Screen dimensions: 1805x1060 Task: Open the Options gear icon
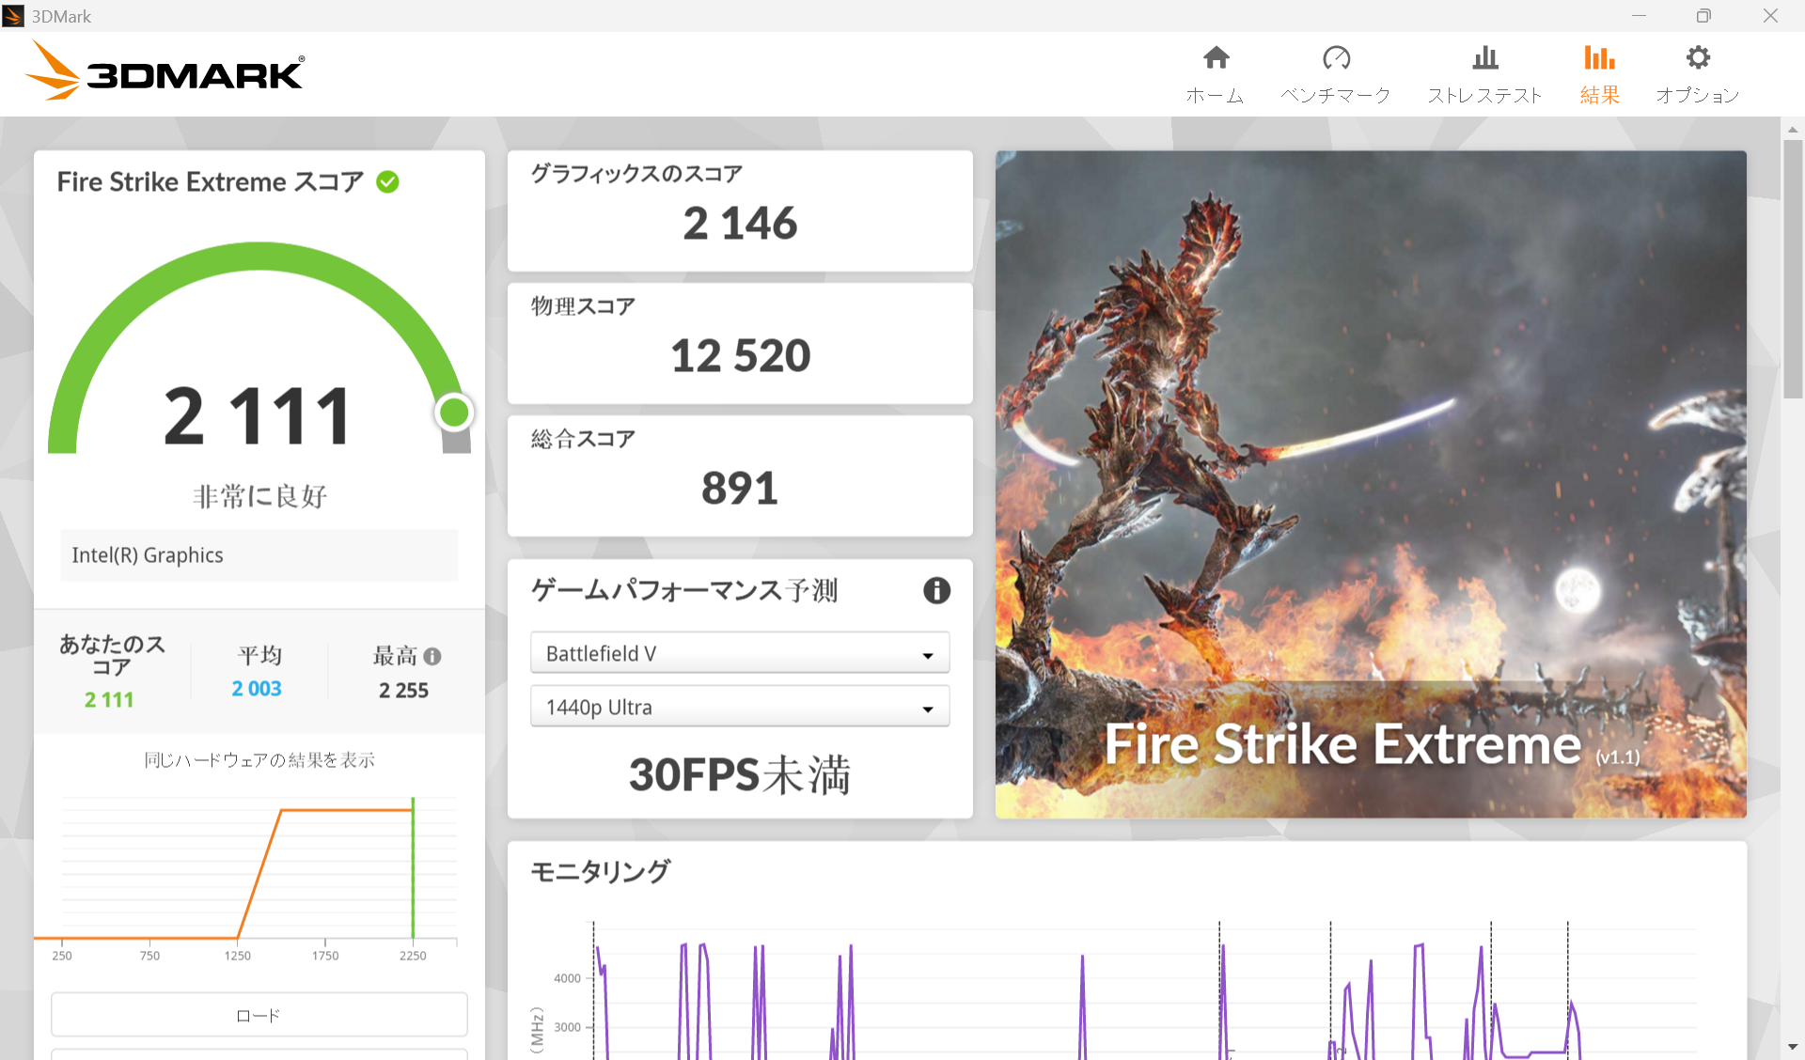pyautogui.click(x=1697, y=58)
